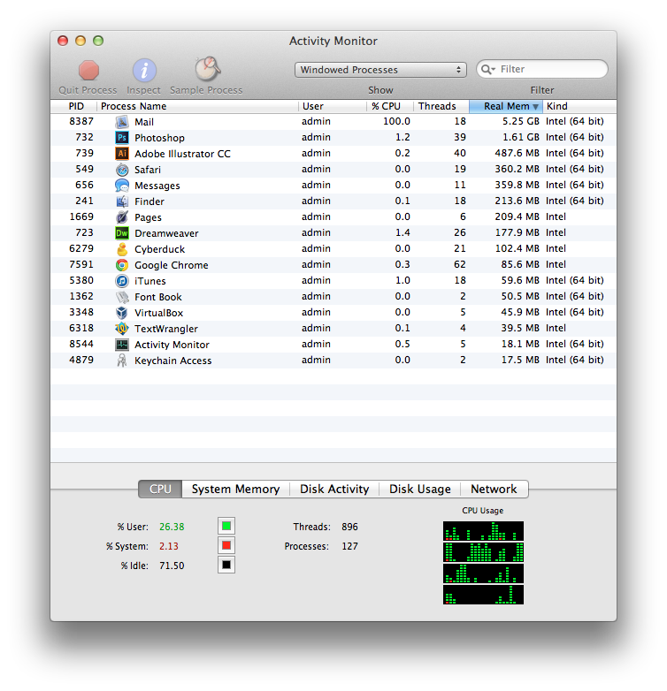Click PID 7591 in Chrome row
This screenshot has height=691, width=667.
pos(81,264)
